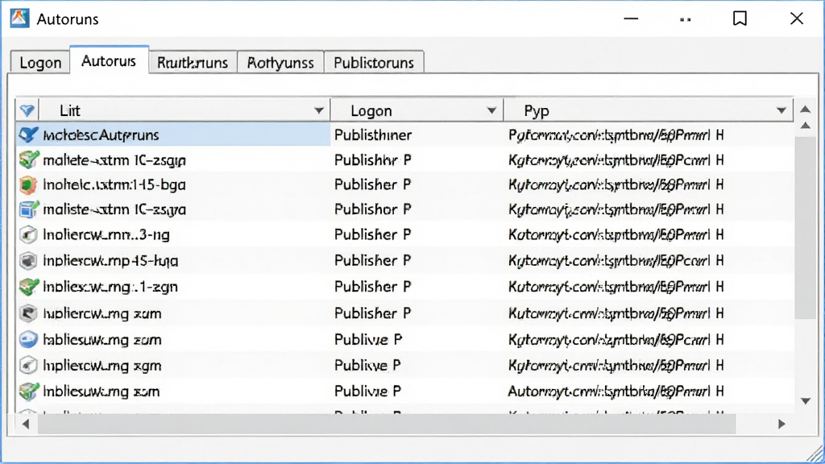Click the Pyp column header
This screenshot has height=464, width=825.
coord(649,110)
